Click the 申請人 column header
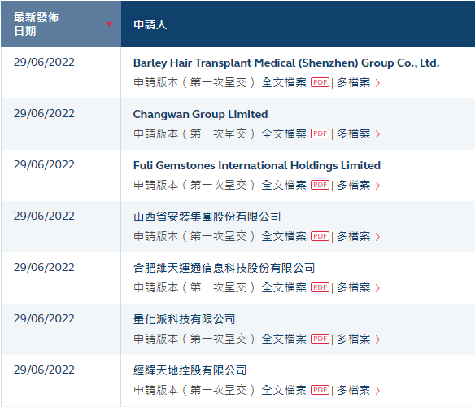Viewport: 475px width, 407px height. click(x=150, y=24)
